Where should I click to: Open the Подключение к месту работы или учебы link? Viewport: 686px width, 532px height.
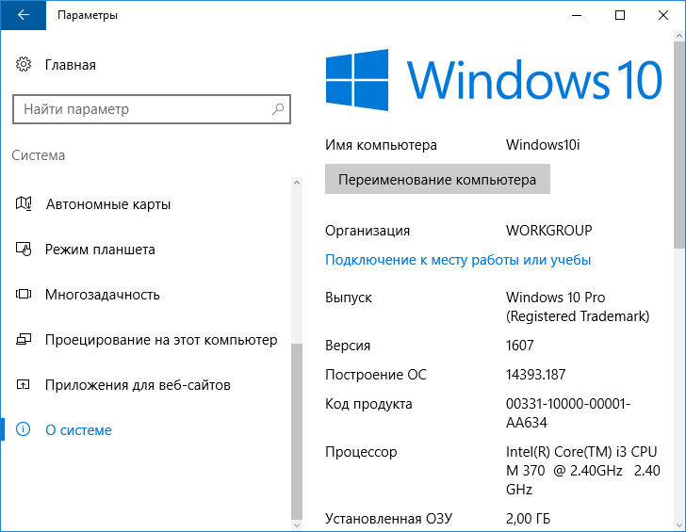[x=458, y=259]
